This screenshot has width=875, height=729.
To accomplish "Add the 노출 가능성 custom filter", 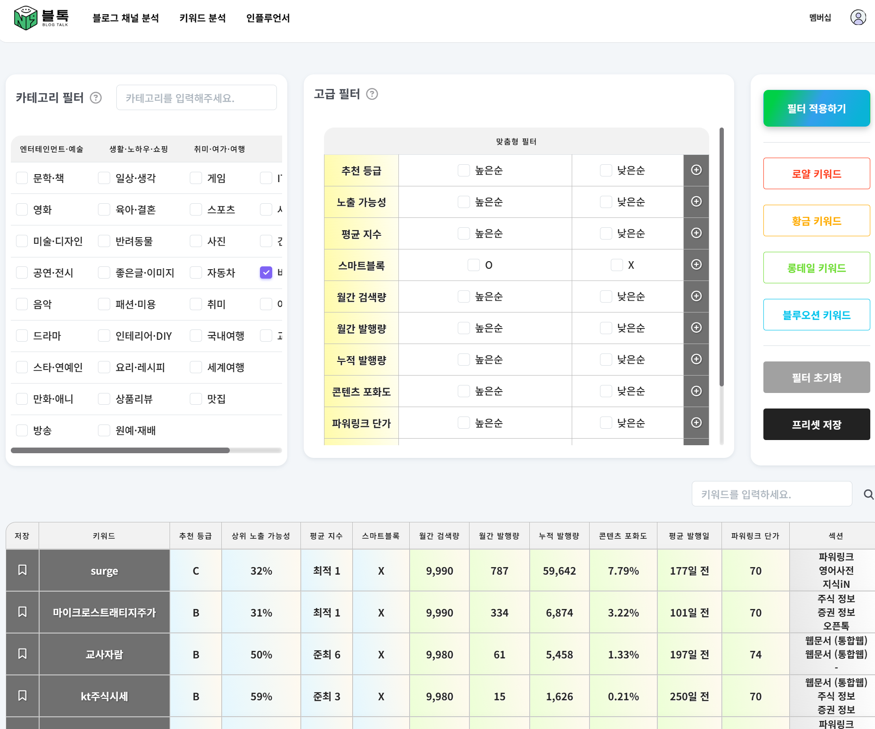I will pos(696,201).
